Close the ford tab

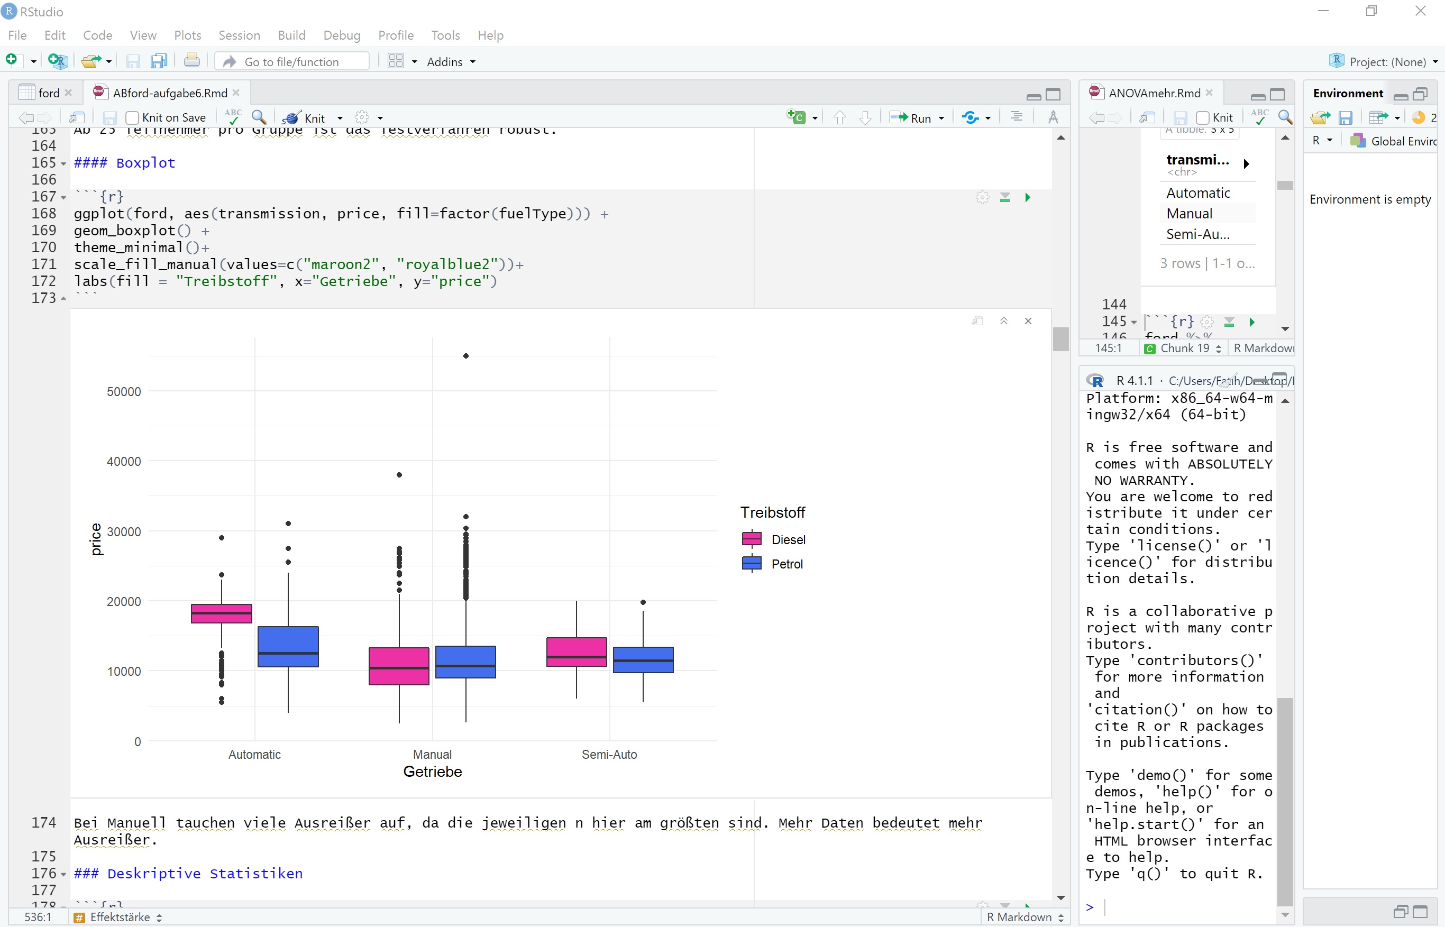pos(68,93)
